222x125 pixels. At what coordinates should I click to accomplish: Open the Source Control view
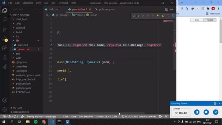tap(5, 29)
